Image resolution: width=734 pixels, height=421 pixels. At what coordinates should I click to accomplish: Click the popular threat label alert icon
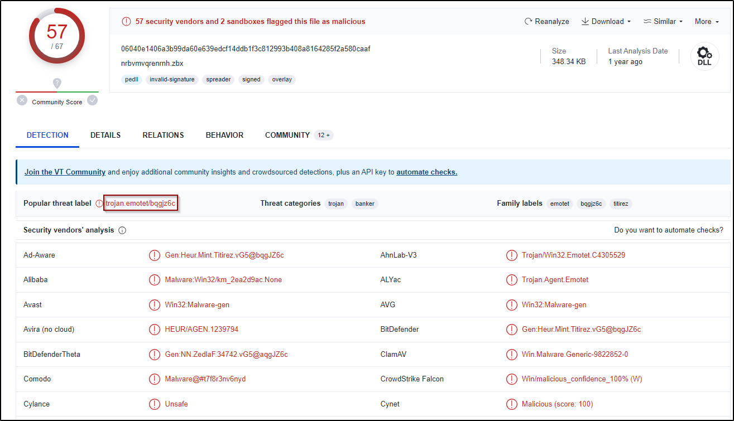99,204
